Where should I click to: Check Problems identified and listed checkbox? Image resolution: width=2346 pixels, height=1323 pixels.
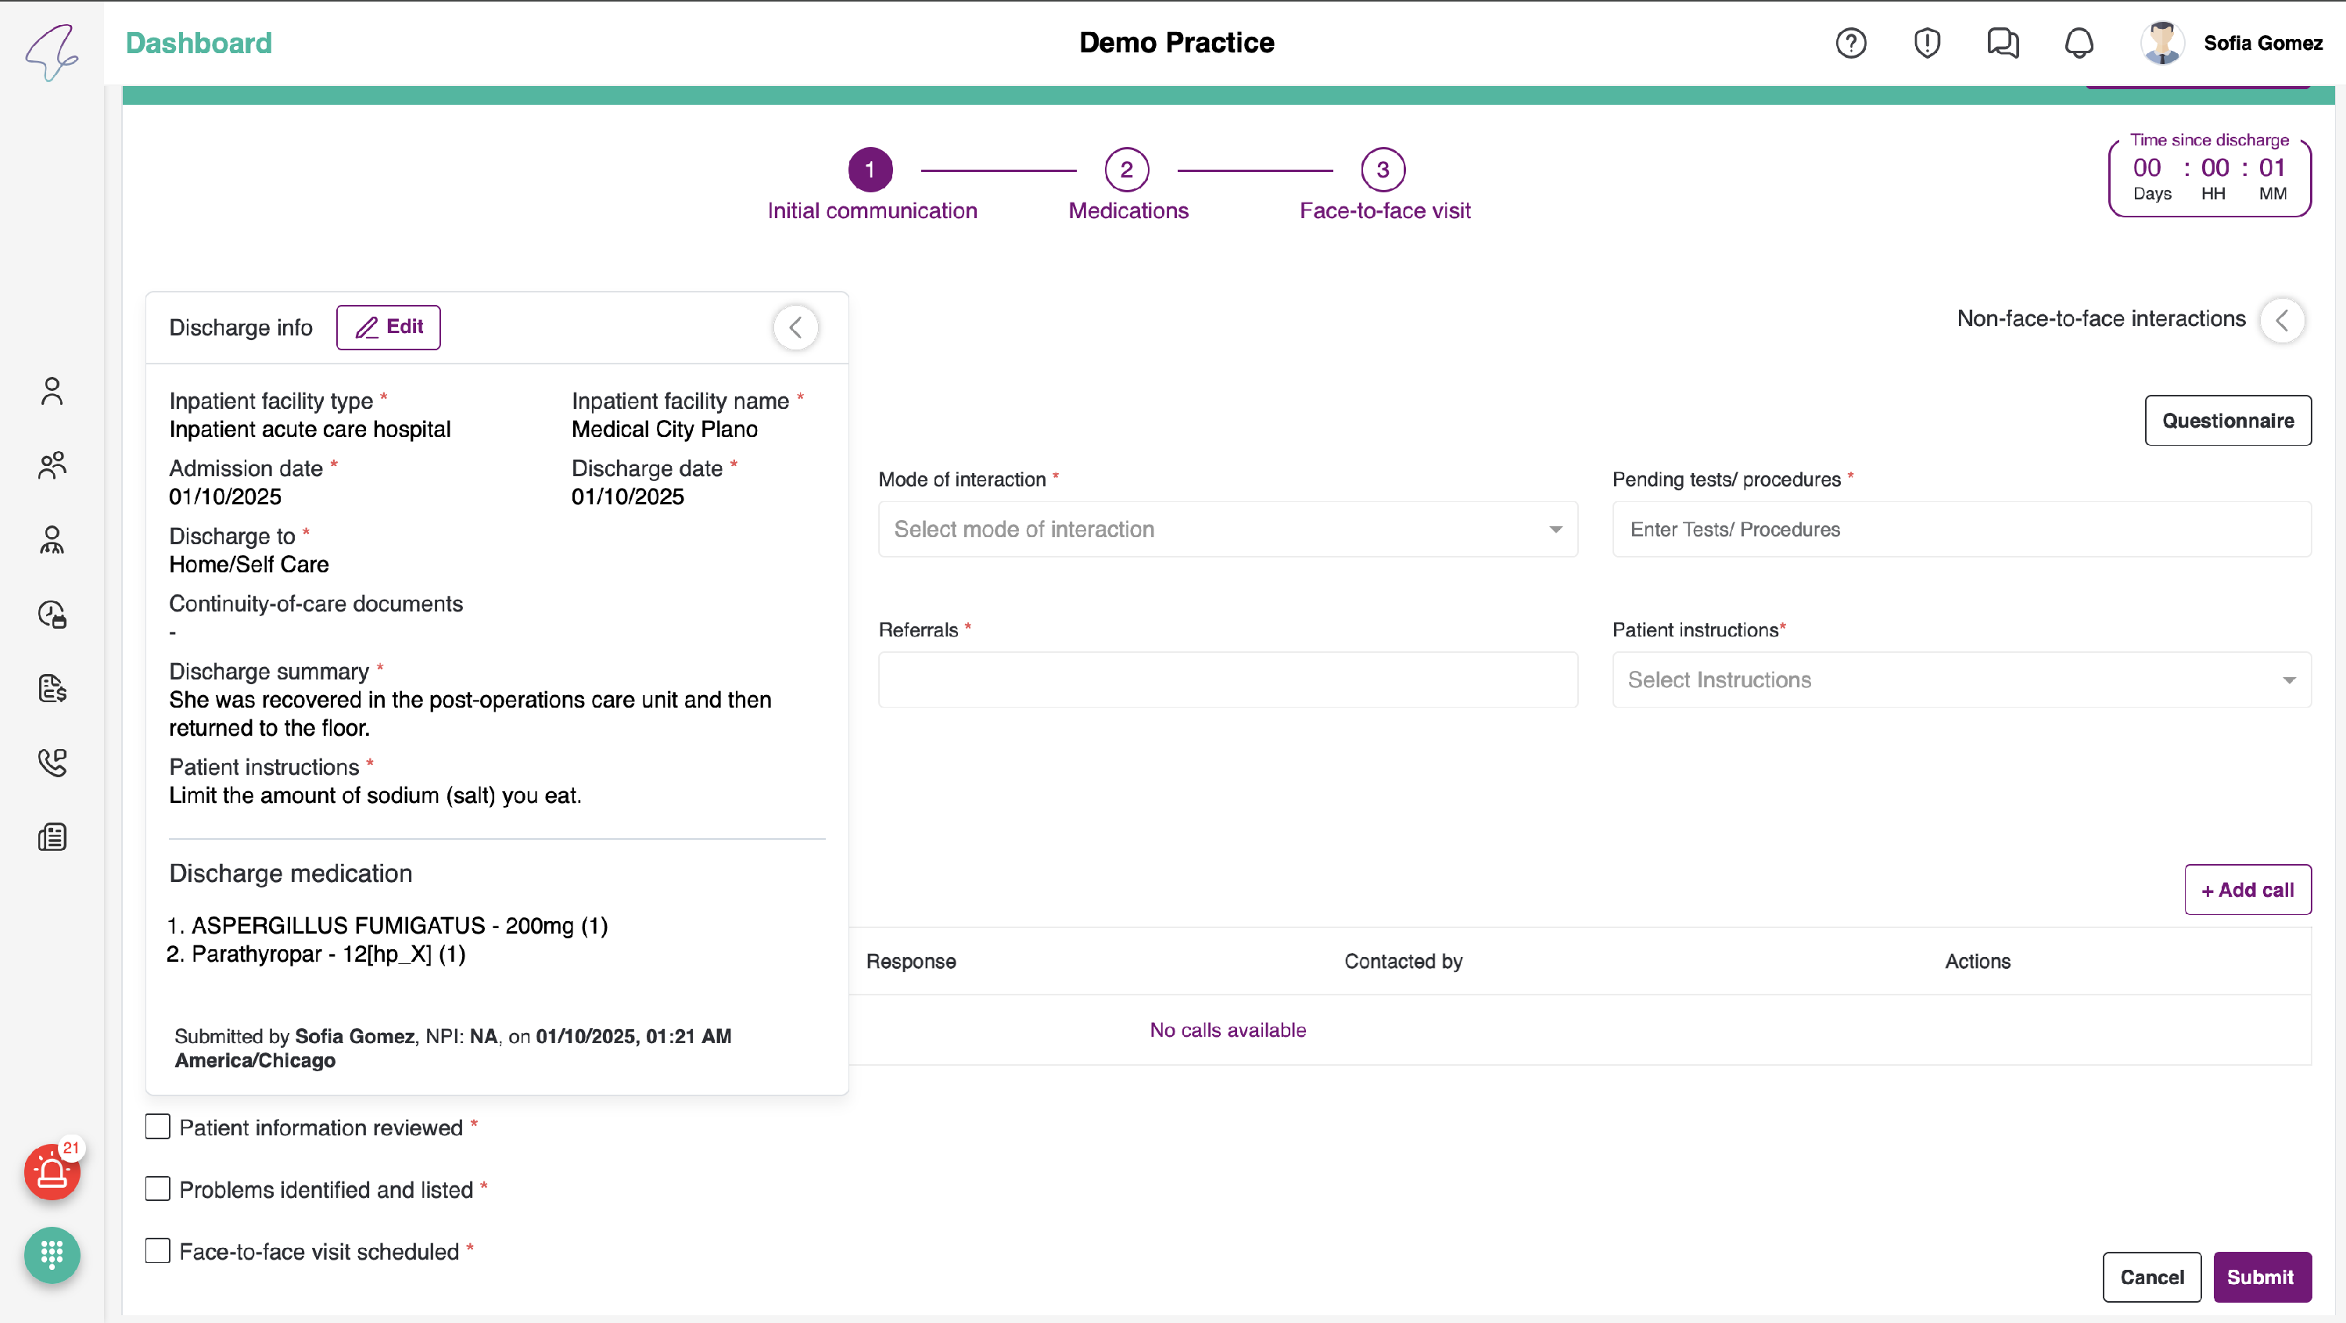pyautogui.click(x=157, y=1189)
